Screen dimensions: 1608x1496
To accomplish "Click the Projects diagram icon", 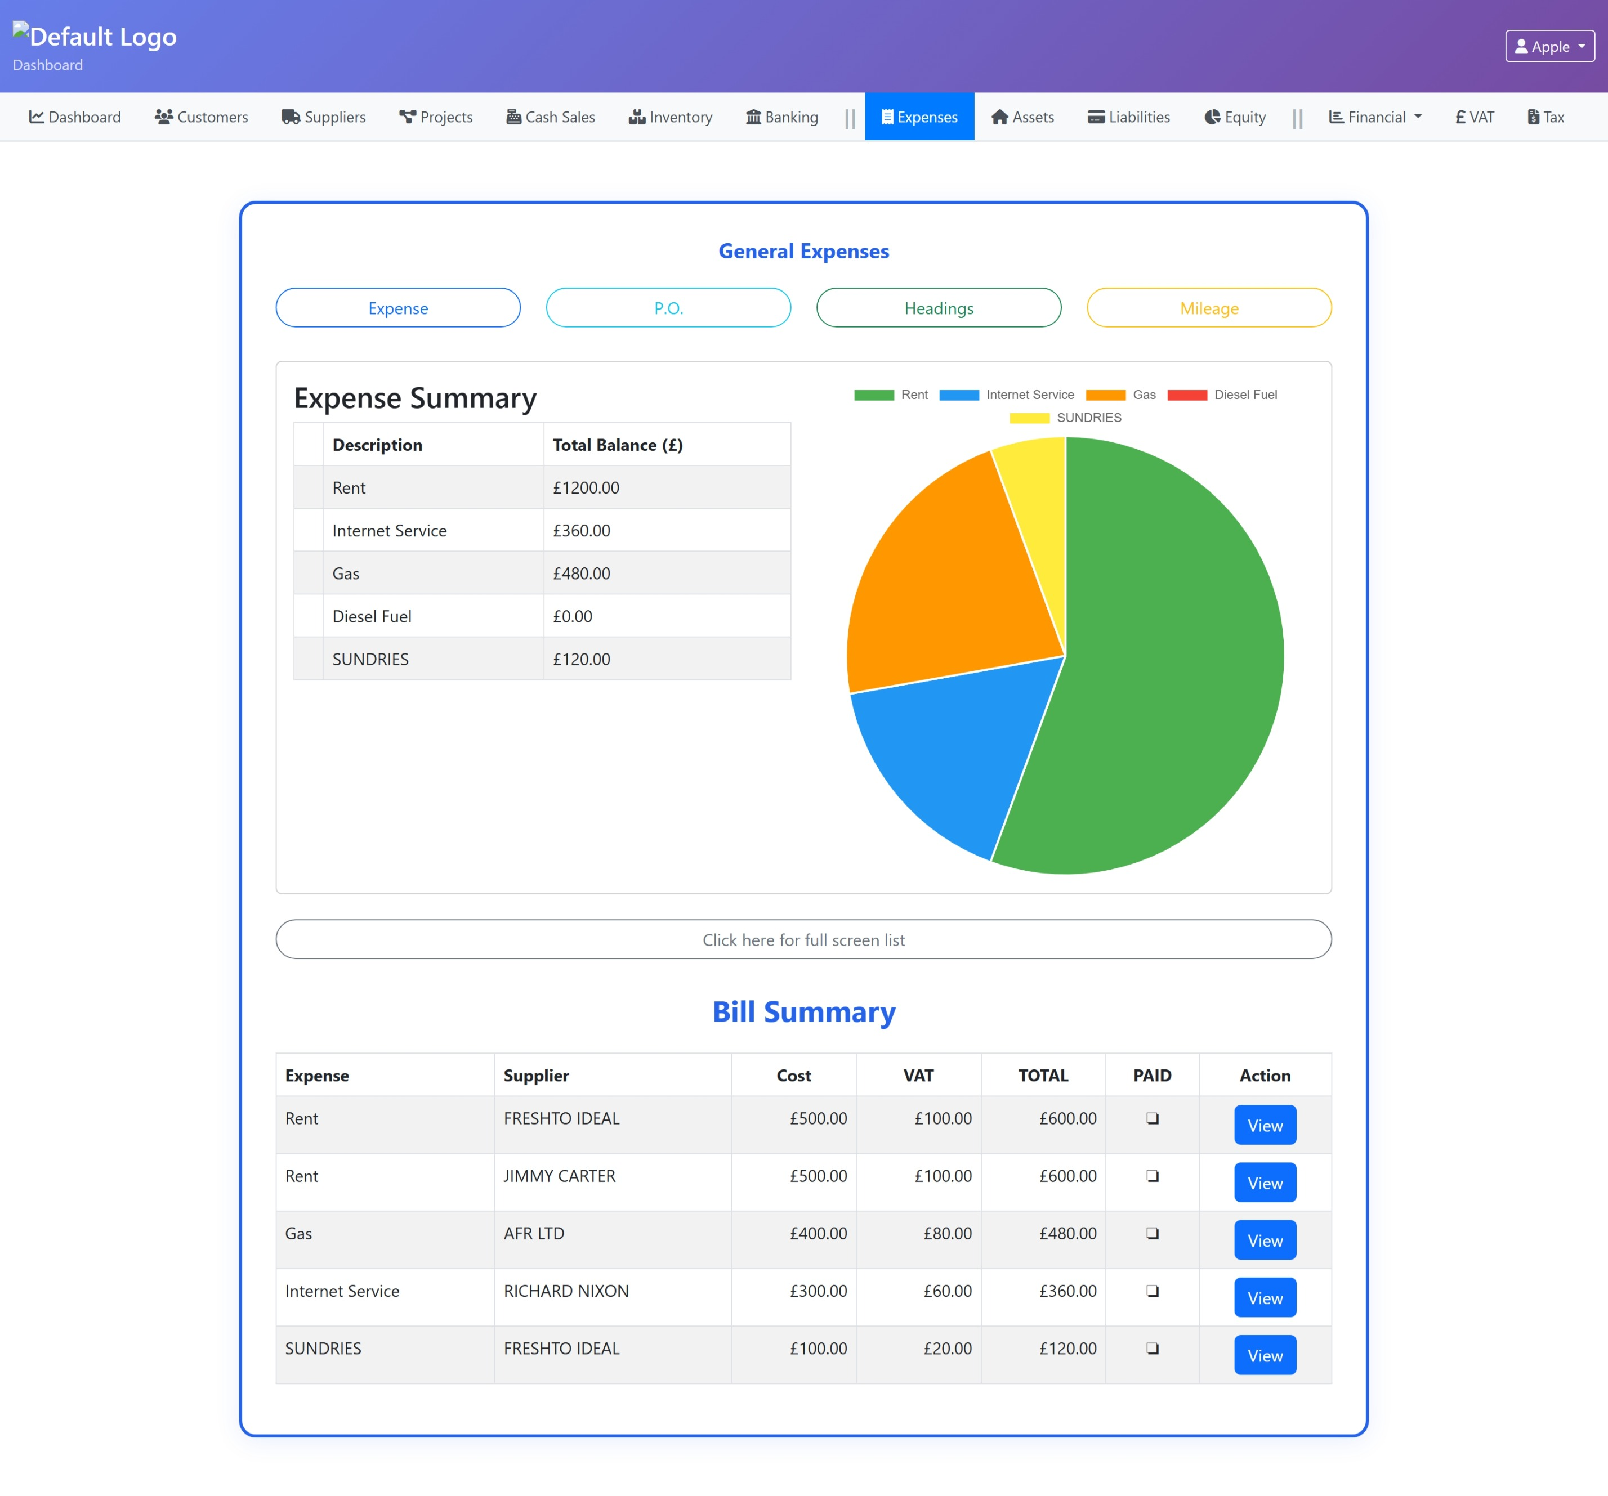I will tap(407, 117).
